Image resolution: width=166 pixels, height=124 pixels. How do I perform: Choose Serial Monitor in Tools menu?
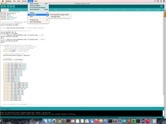(x=38, y=9)
